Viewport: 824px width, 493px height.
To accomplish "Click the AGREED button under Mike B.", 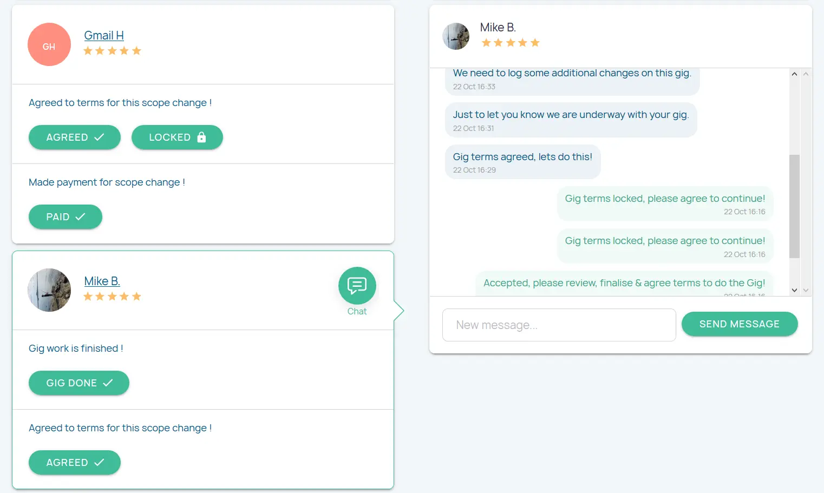I will click(x=75, y=463).
